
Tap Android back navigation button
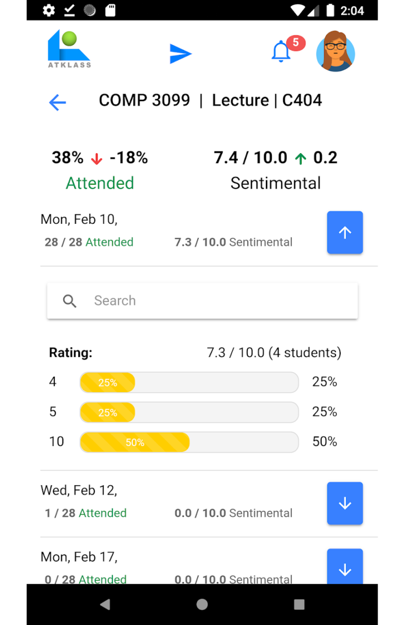pos(105,604)
